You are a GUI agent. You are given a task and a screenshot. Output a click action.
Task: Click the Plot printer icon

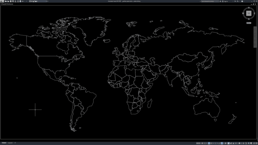[x=21, y=1]
